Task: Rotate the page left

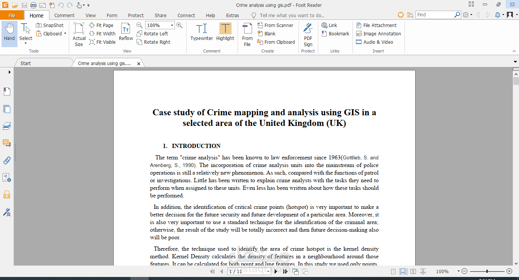Action: [152, 34]
